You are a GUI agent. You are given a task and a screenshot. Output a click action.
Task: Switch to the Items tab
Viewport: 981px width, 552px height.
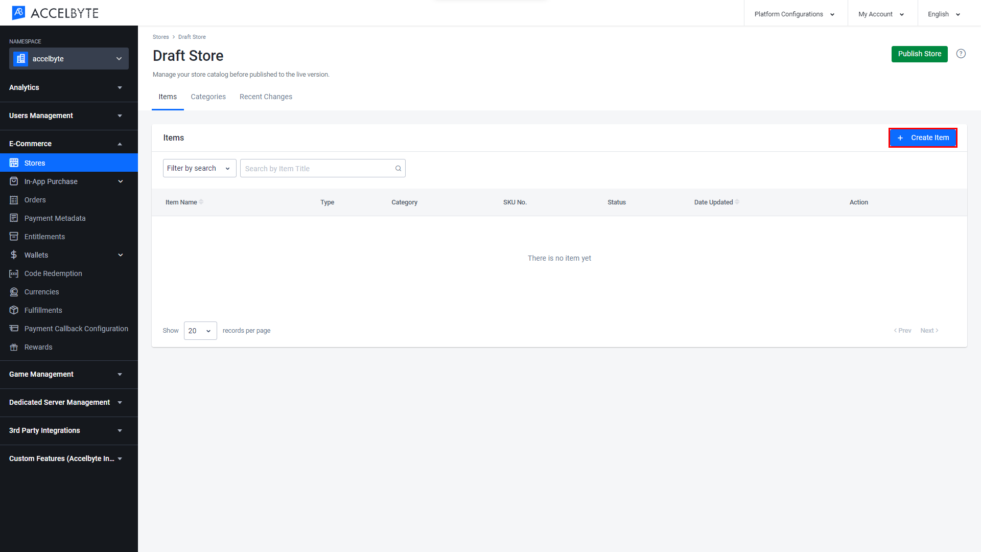[168, 97]
